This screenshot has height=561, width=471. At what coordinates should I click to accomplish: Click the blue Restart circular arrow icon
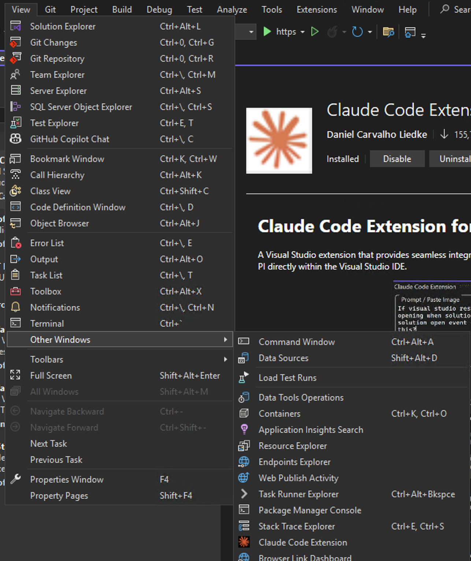[357, 32]
